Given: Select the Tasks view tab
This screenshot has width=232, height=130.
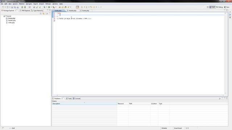Looking at the screenshot, I should coord(69,99).
